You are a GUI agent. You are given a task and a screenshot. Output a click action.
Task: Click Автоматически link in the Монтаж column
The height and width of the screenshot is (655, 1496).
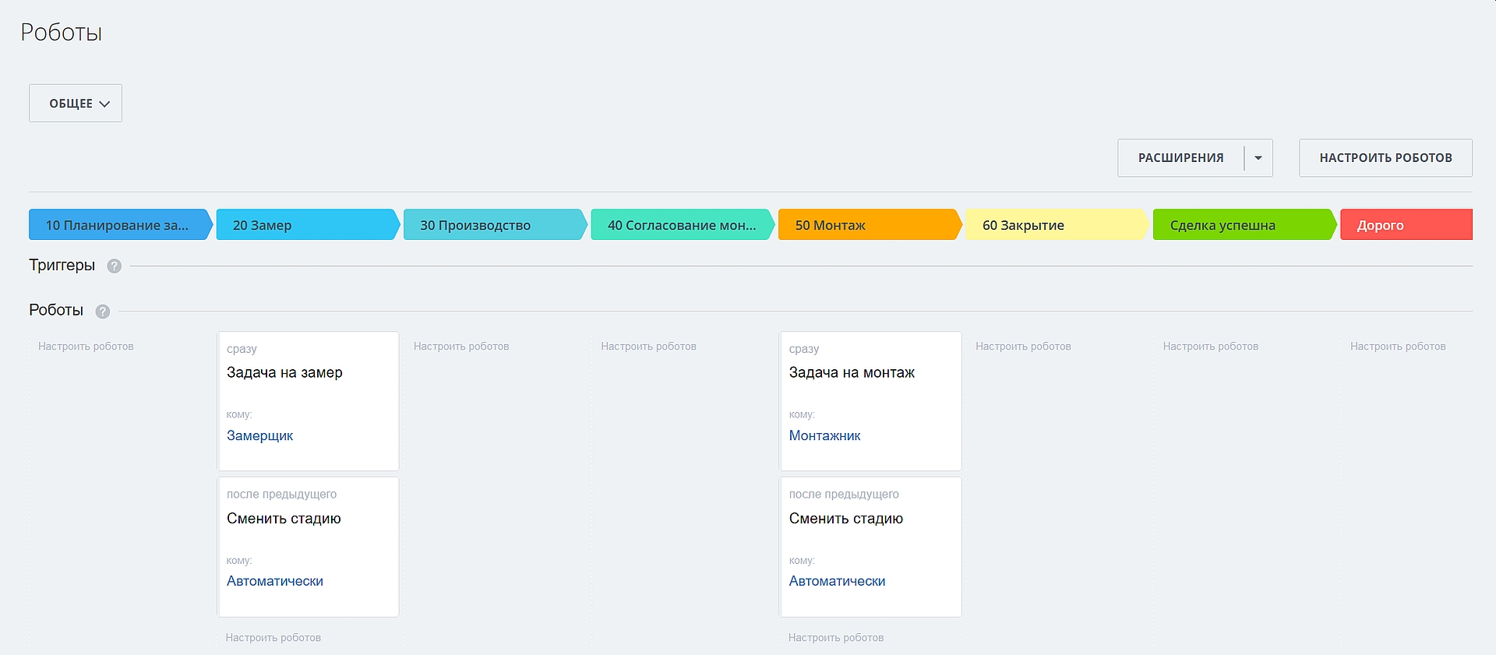point(837,581)
